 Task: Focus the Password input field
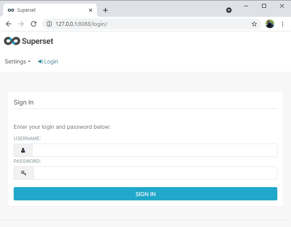tap(155, 173)
